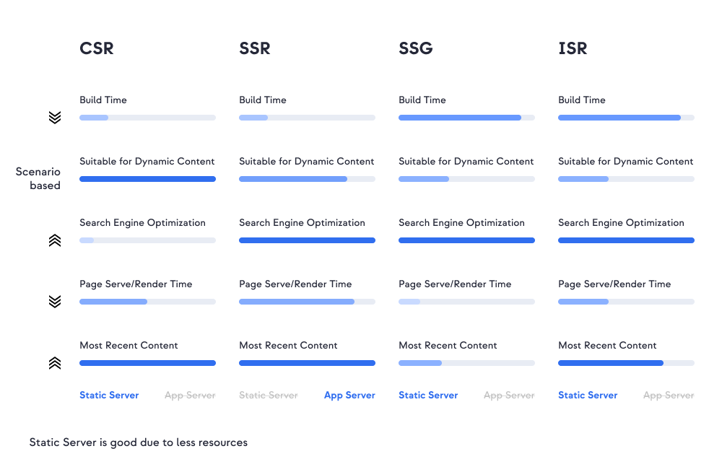
Task: Click the Scenario based label
Action: coord(38,179)
